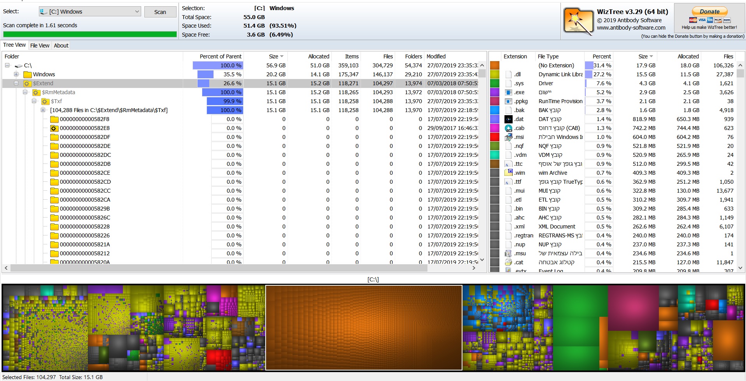Collapse the $Extend folder node
The image size is (746, 381).
[16, 83]
